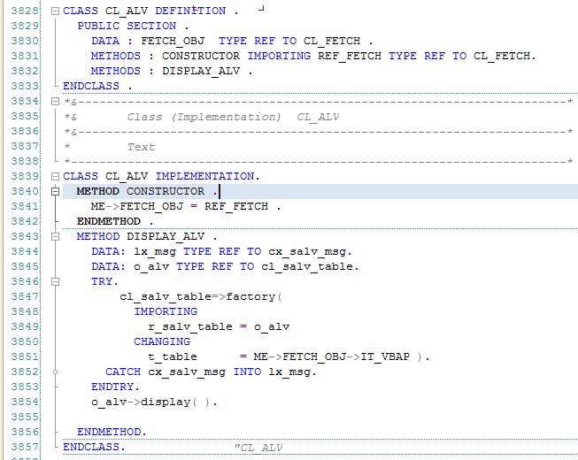Click line number 3828 in the gutter
This screenshot has height=460, width=578.
pos(25,11)
